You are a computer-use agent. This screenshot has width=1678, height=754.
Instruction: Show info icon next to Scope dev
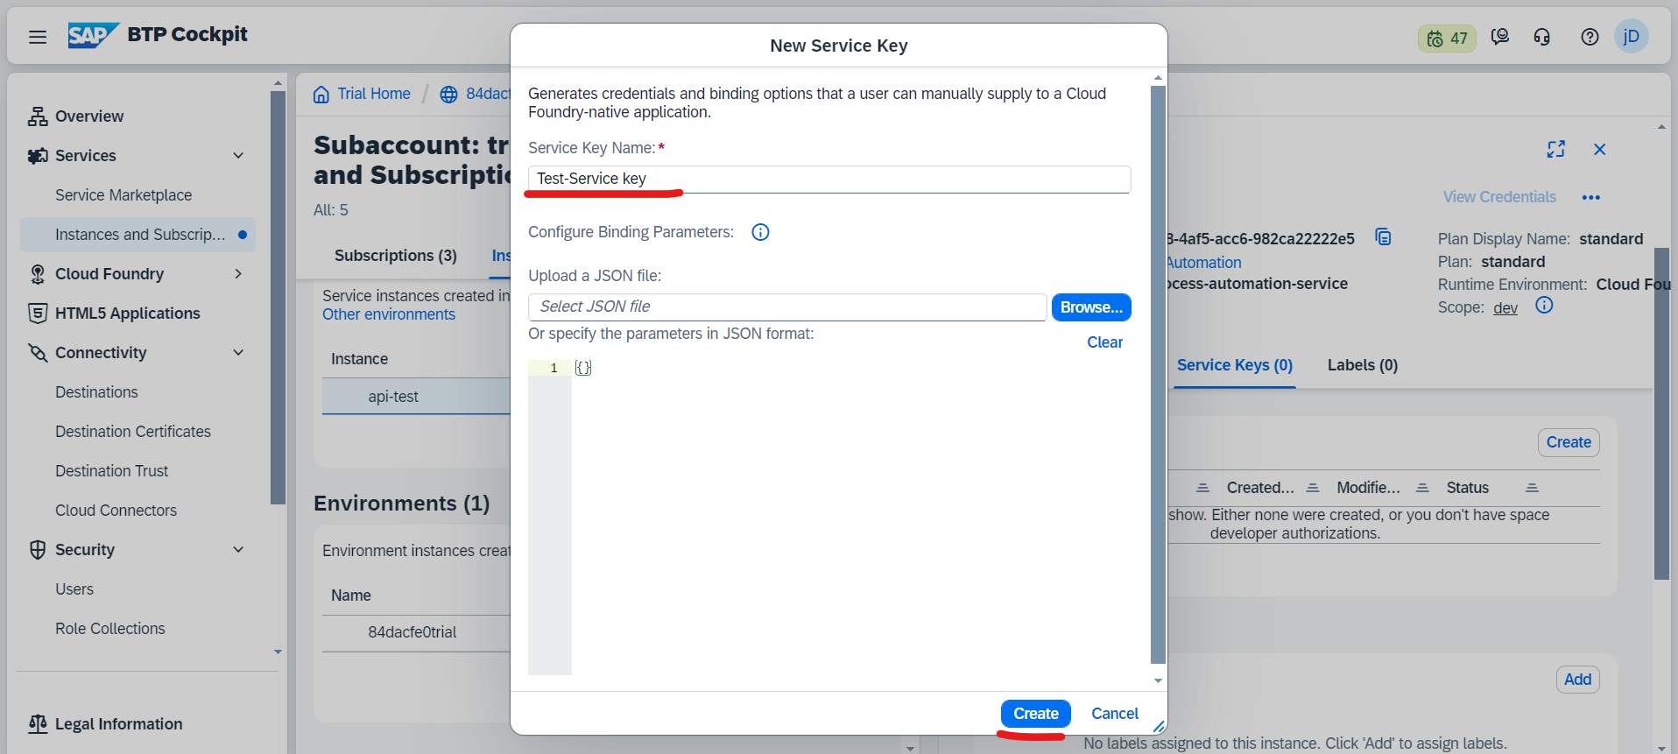(x=1544, y=305)
